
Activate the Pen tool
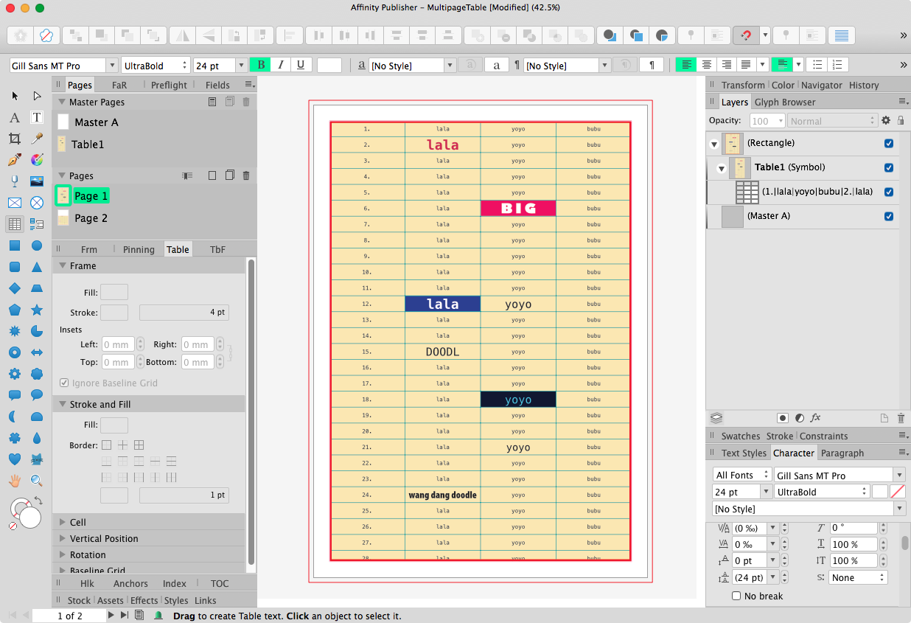(x=15, y=161)
